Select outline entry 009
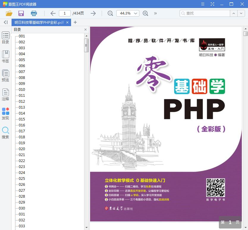The height and width of the screenshot is (230, 248). (22, 83)
